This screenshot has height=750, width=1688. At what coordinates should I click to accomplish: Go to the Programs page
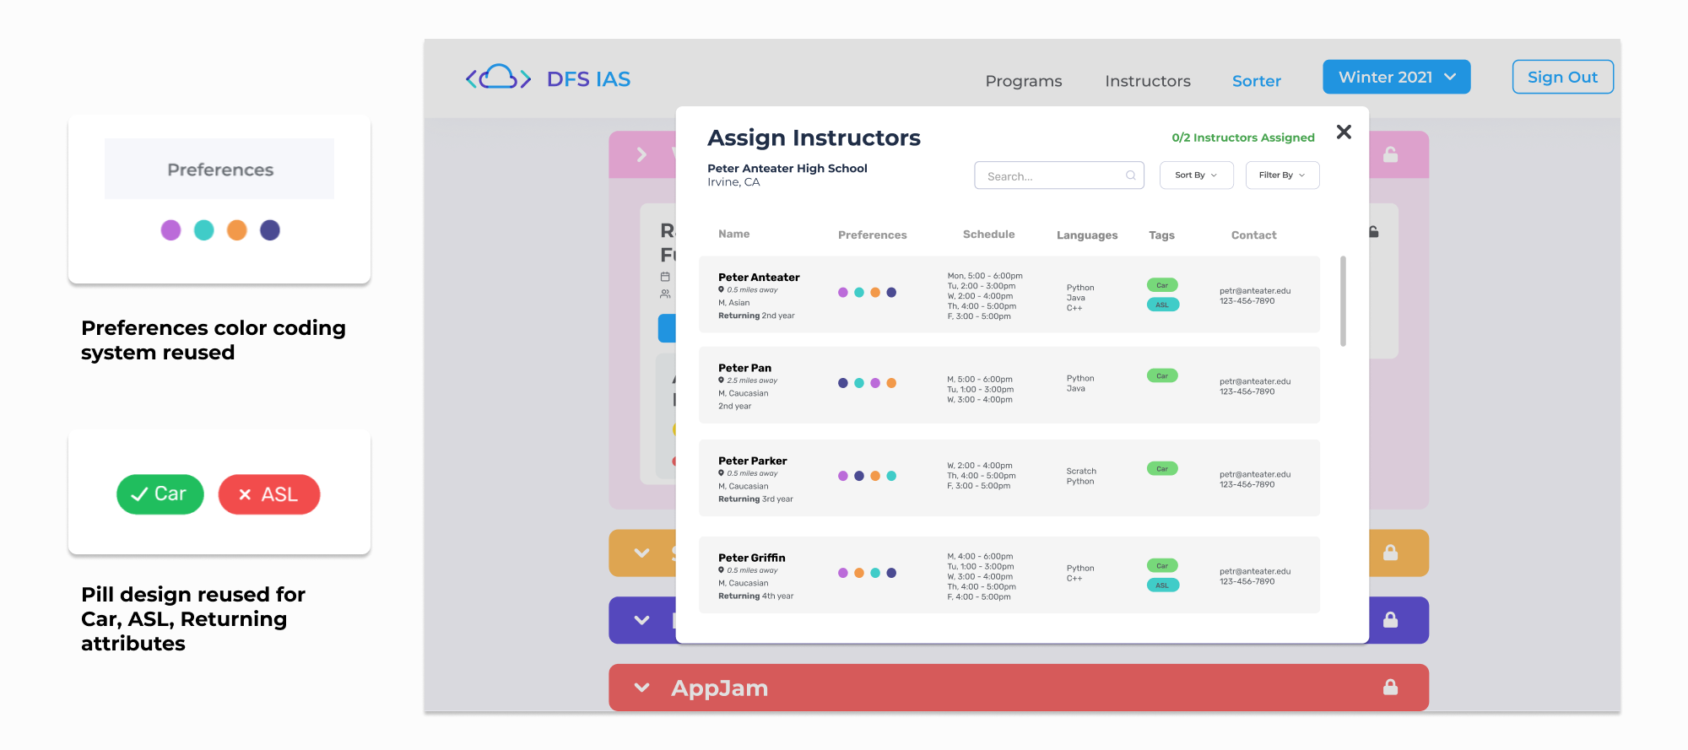click(1023, 81)
